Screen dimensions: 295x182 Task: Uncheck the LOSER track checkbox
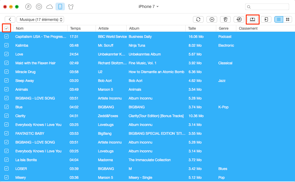[x=6, y=168]
